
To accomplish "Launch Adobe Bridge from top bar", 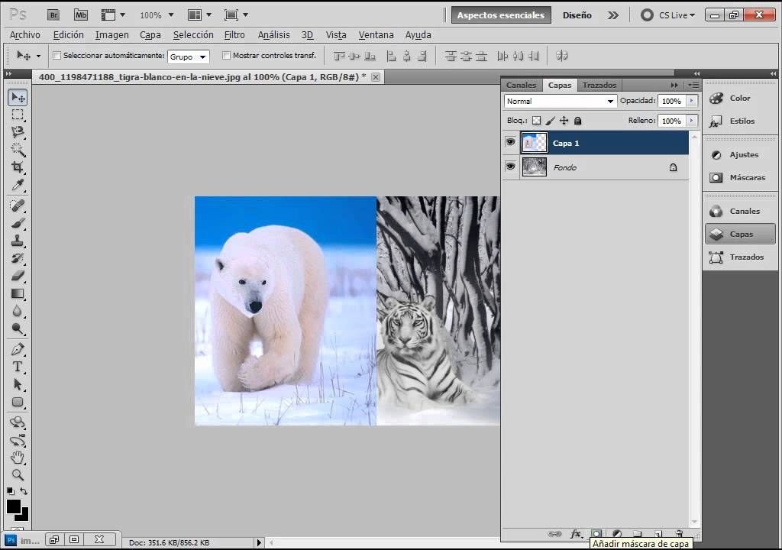I will [x=53, y=15].
